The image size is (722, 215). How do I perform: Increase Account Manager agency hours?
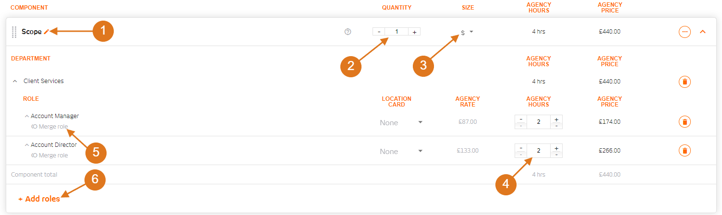556,119
